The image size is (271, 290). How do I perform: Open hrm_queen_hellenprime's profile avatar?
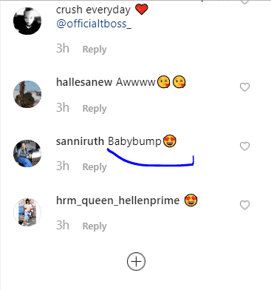(x=27, y=212)
